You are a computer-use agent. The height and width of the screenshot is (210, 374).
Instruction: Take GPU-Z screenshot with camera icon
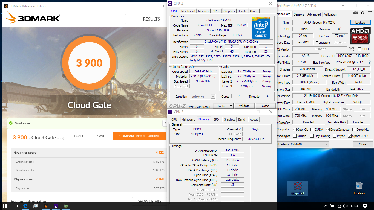[355, 13]
